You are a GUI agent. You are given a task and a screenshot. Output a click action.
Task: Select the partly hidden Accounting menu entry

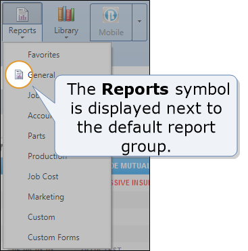point(41,116)
